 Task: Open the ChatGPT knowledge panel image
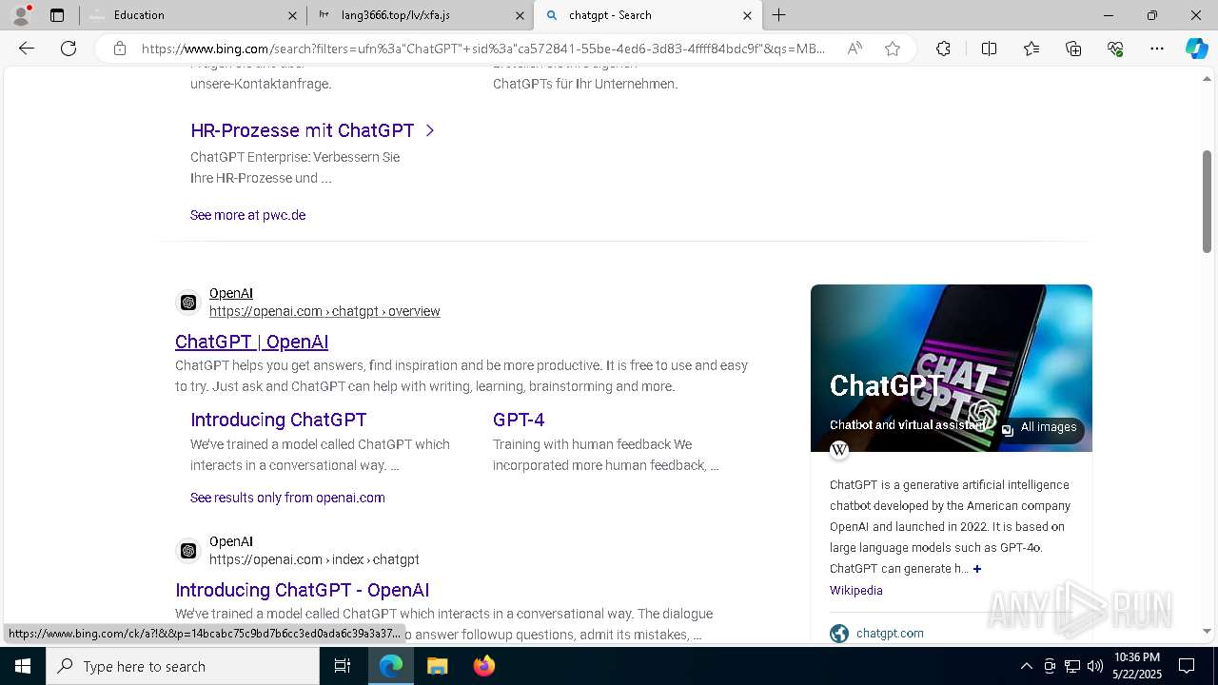952,368
